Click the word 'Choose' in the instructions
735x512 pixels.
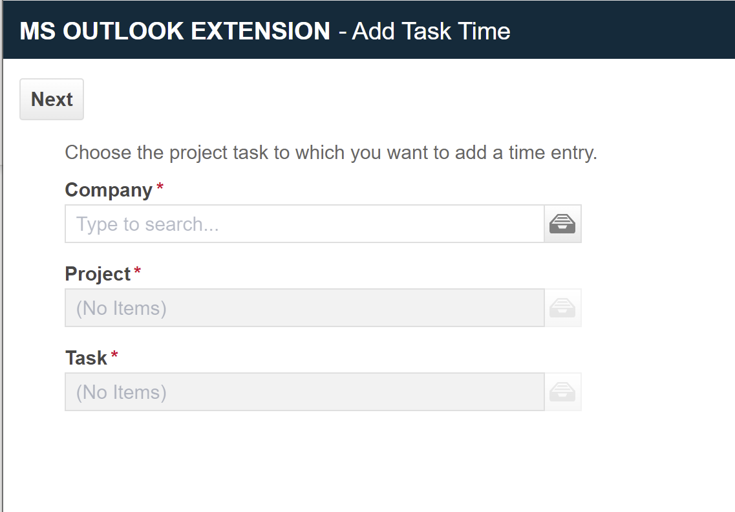point(98,153)
